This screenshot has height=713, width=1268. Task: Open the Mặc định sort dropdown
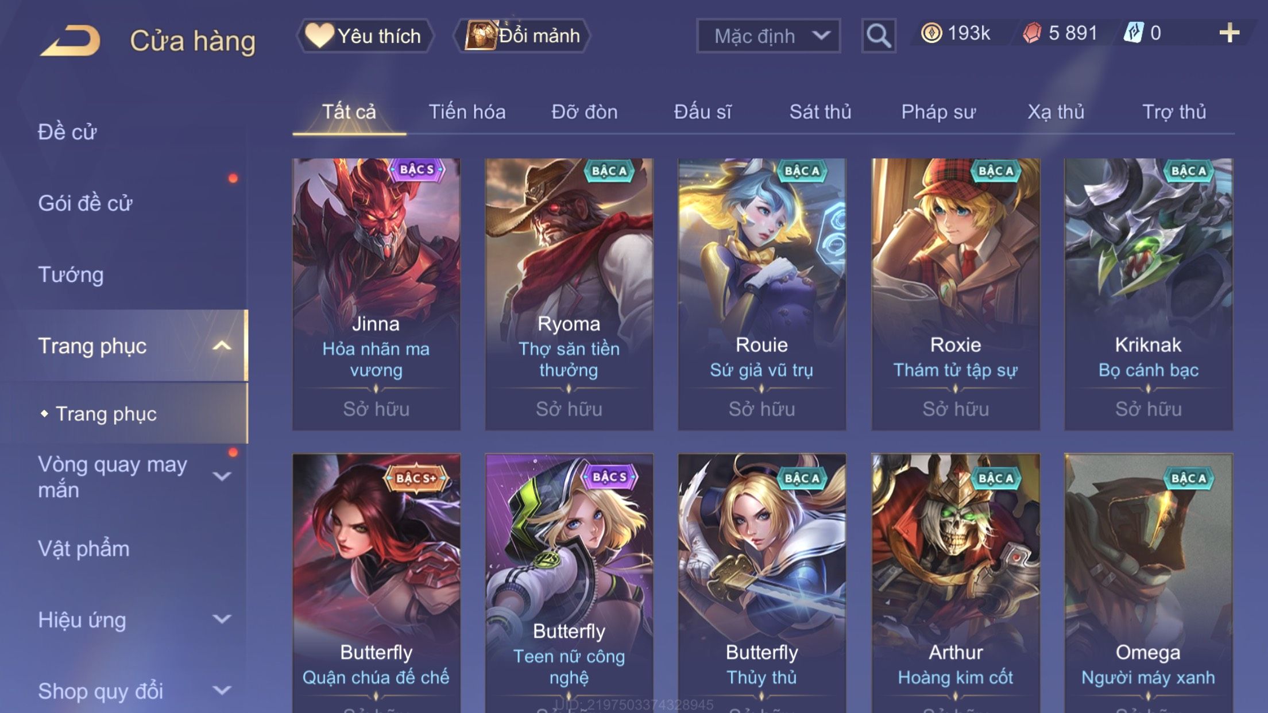tap(768, 36)
